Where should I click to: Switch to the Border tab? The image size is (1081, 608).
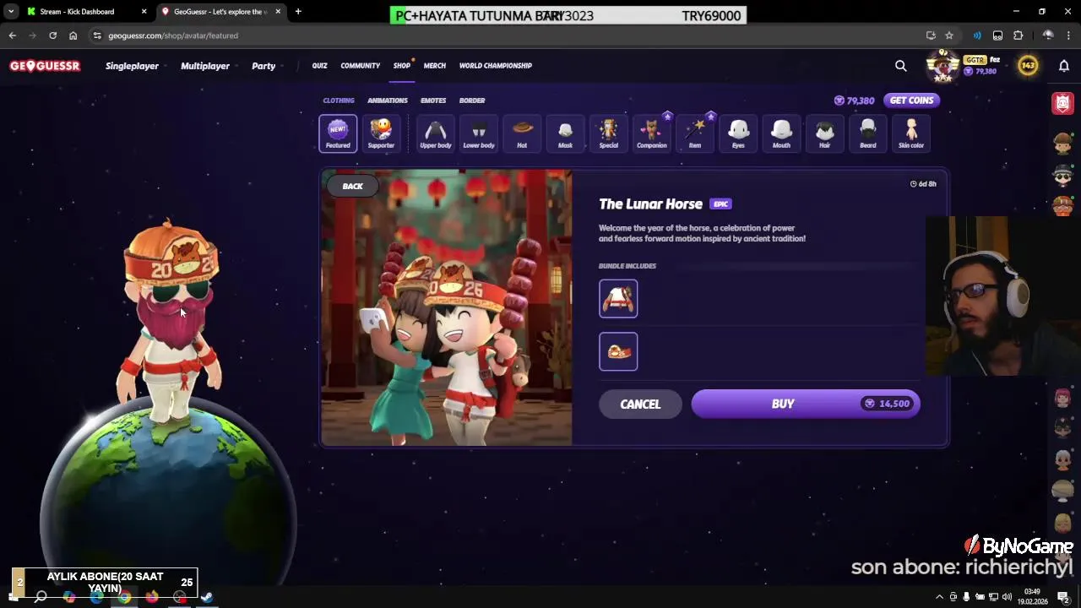point(472,100)
